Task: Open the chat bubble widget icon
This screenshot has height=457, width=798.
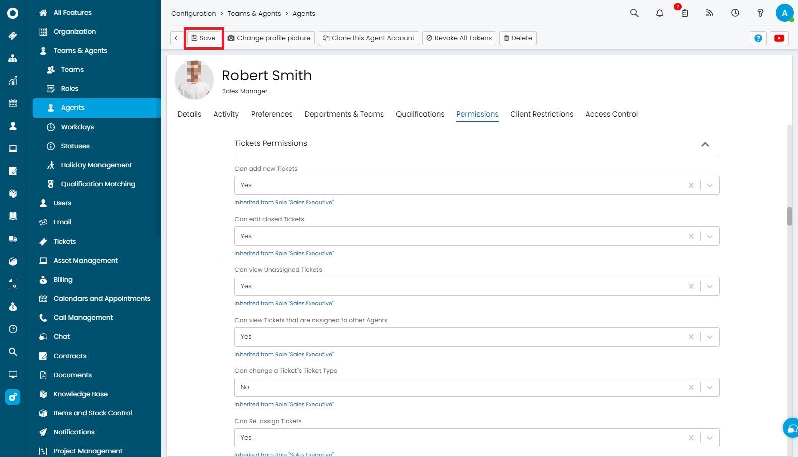Action: click(x=791, y=428)
